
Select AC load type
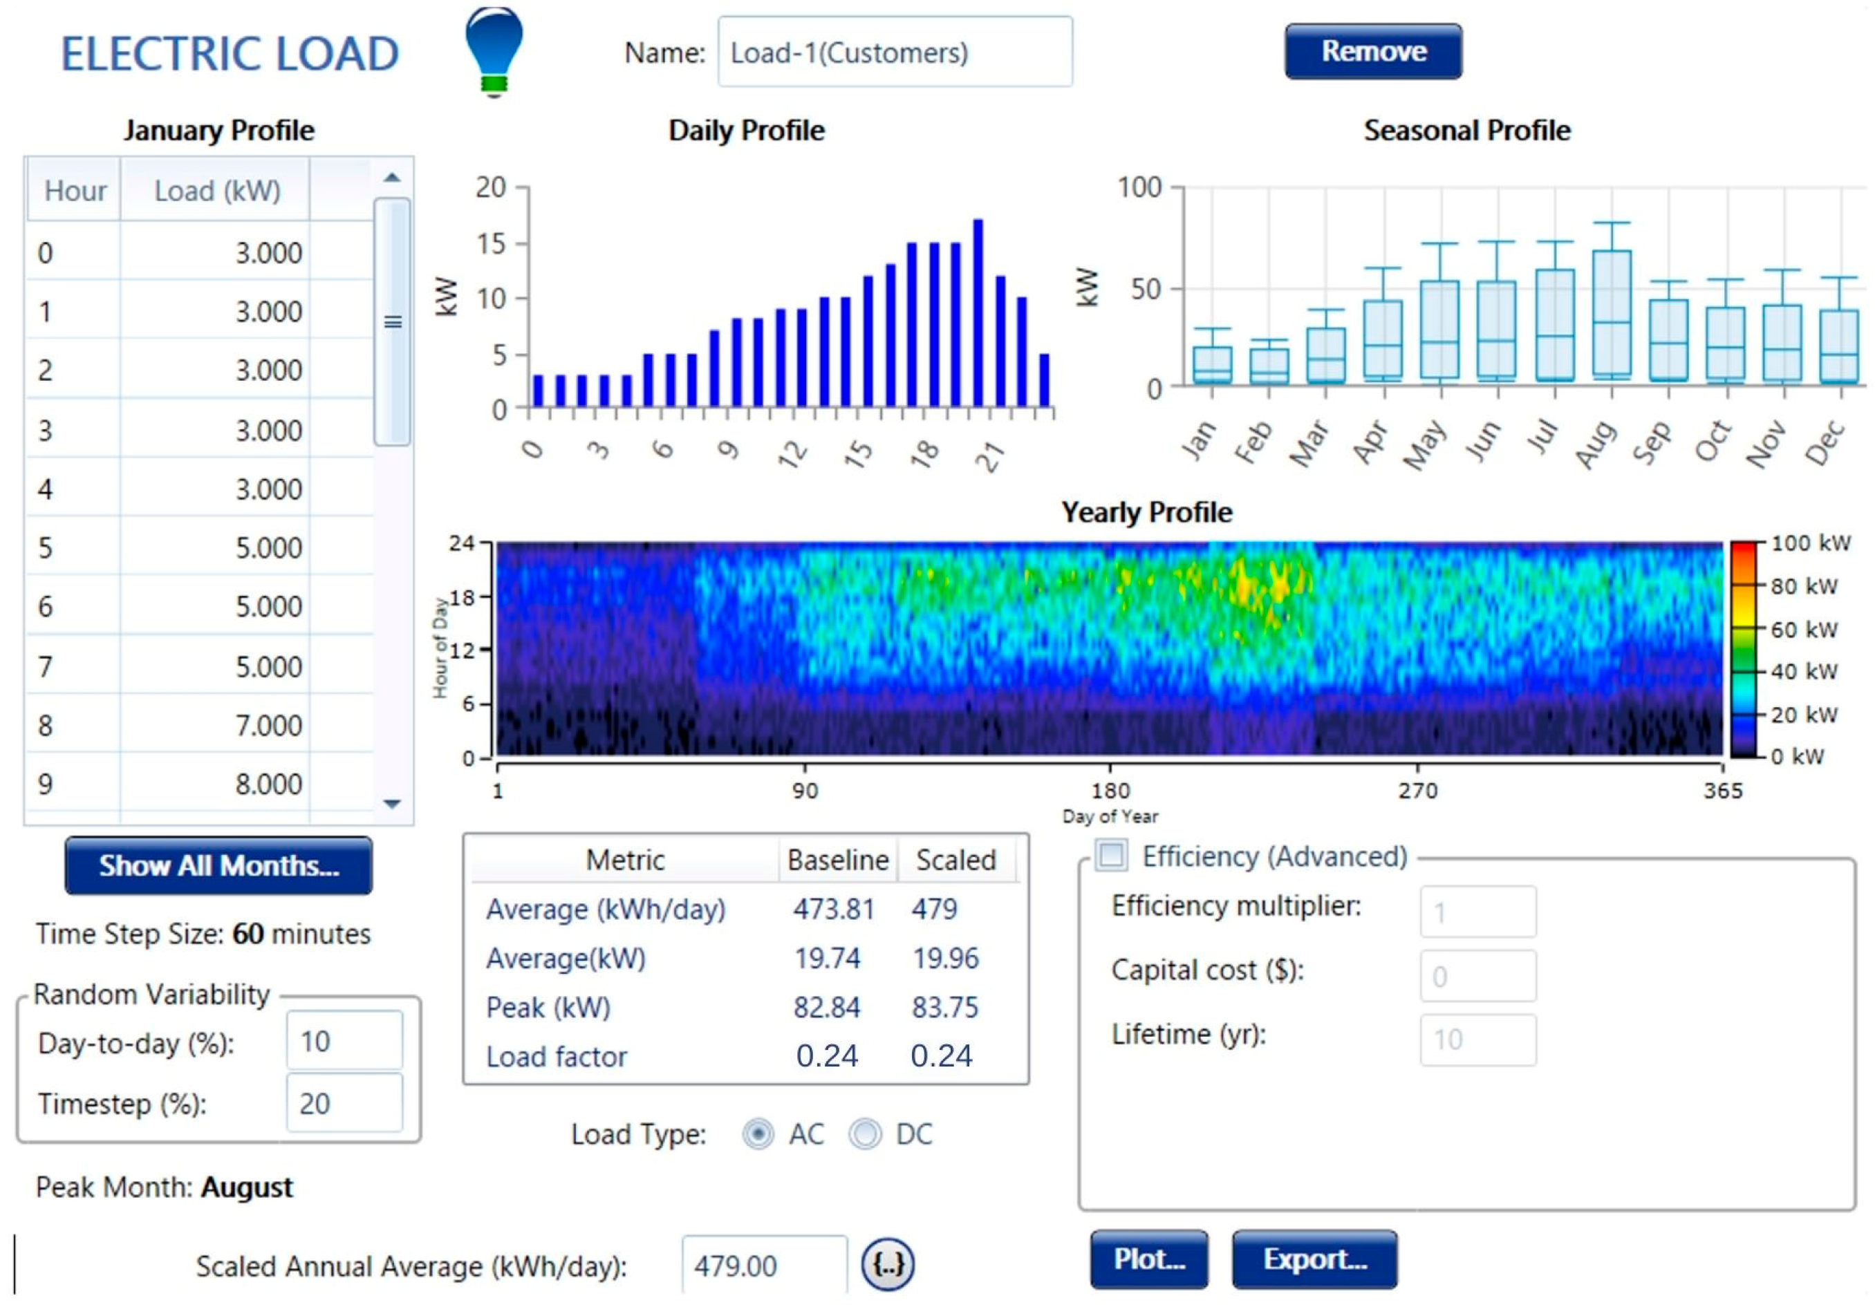[758, 1134]
